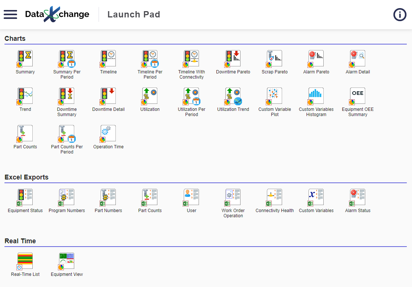Click the DataXchange logo
Viewport: 412px width, 287px height.
57,14
